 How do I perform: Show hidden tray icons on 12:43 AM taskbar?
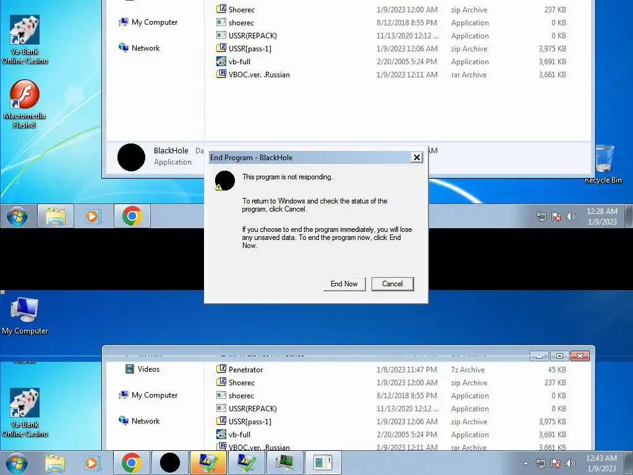click(525, 463)
